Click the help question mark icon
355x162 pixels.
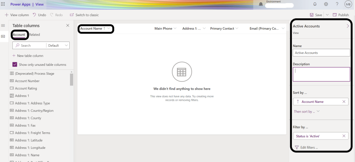337,4
